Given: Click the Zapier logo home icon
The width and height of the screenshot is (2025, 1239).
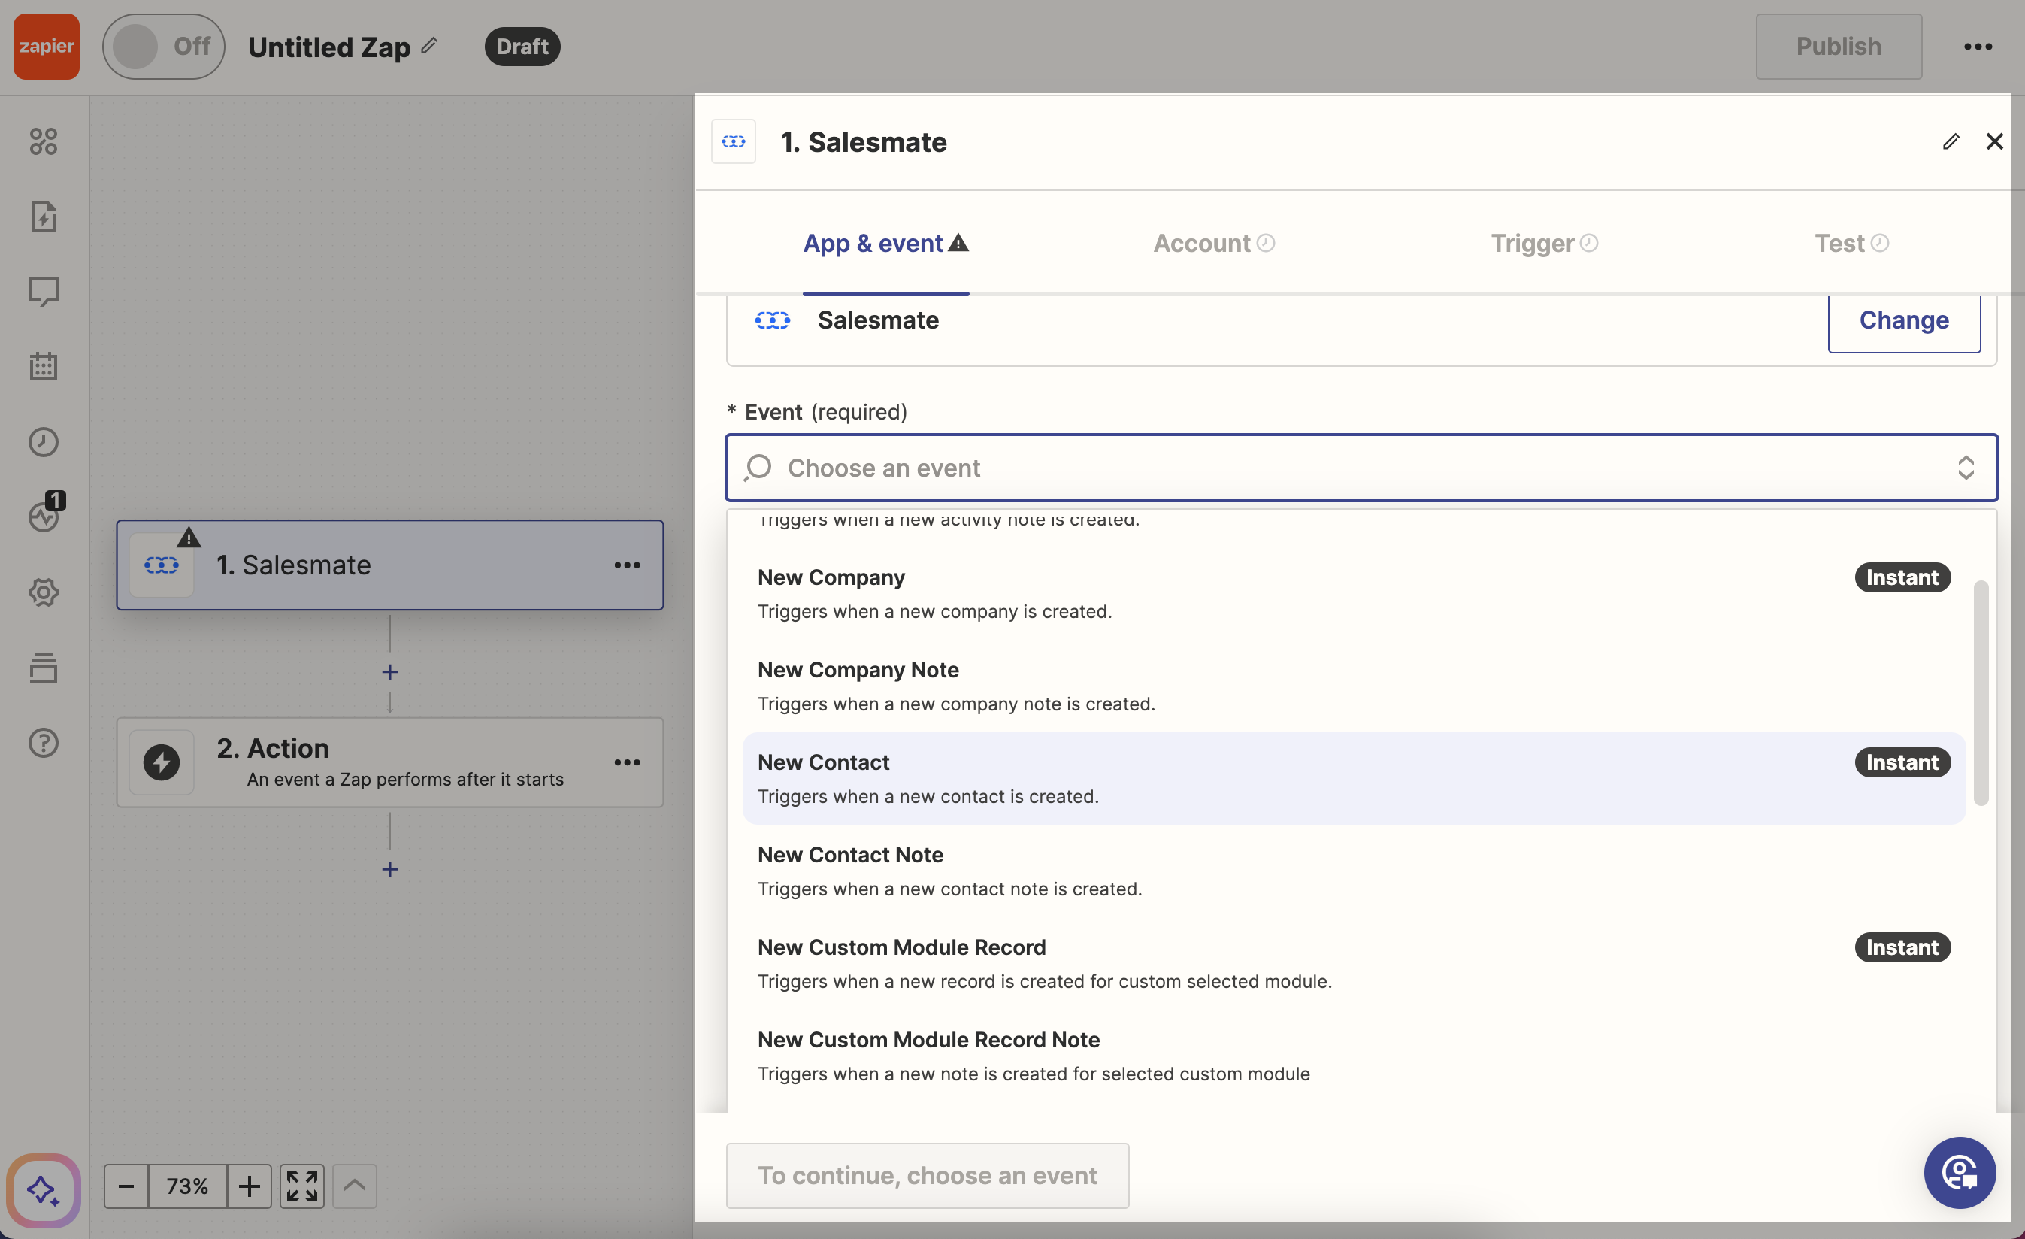Looking at the screenshot, I should pos(46,46).
